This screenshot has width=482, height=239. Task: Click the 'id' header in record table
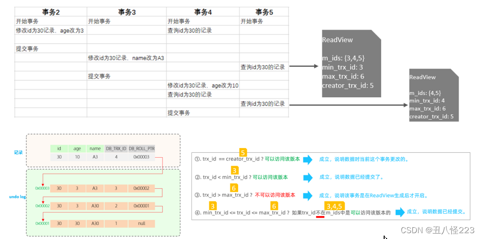59,148
